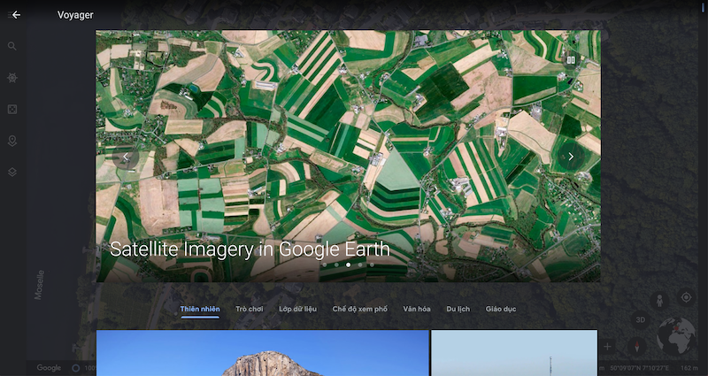Open Projects location pin icon
708x376 pixels.
12,141
